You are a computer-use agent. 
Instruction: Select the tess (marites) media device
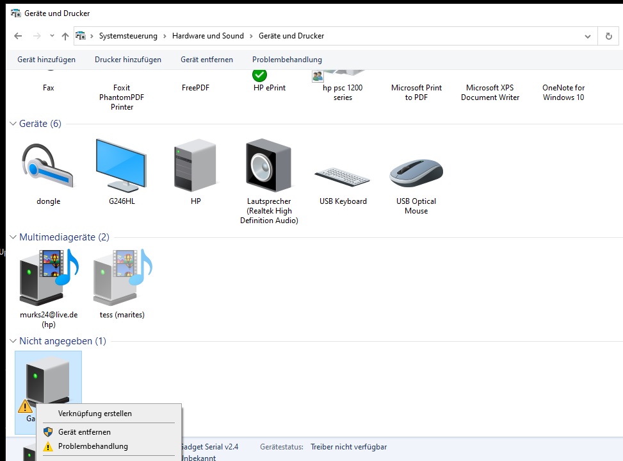click(x=122, y=278)
